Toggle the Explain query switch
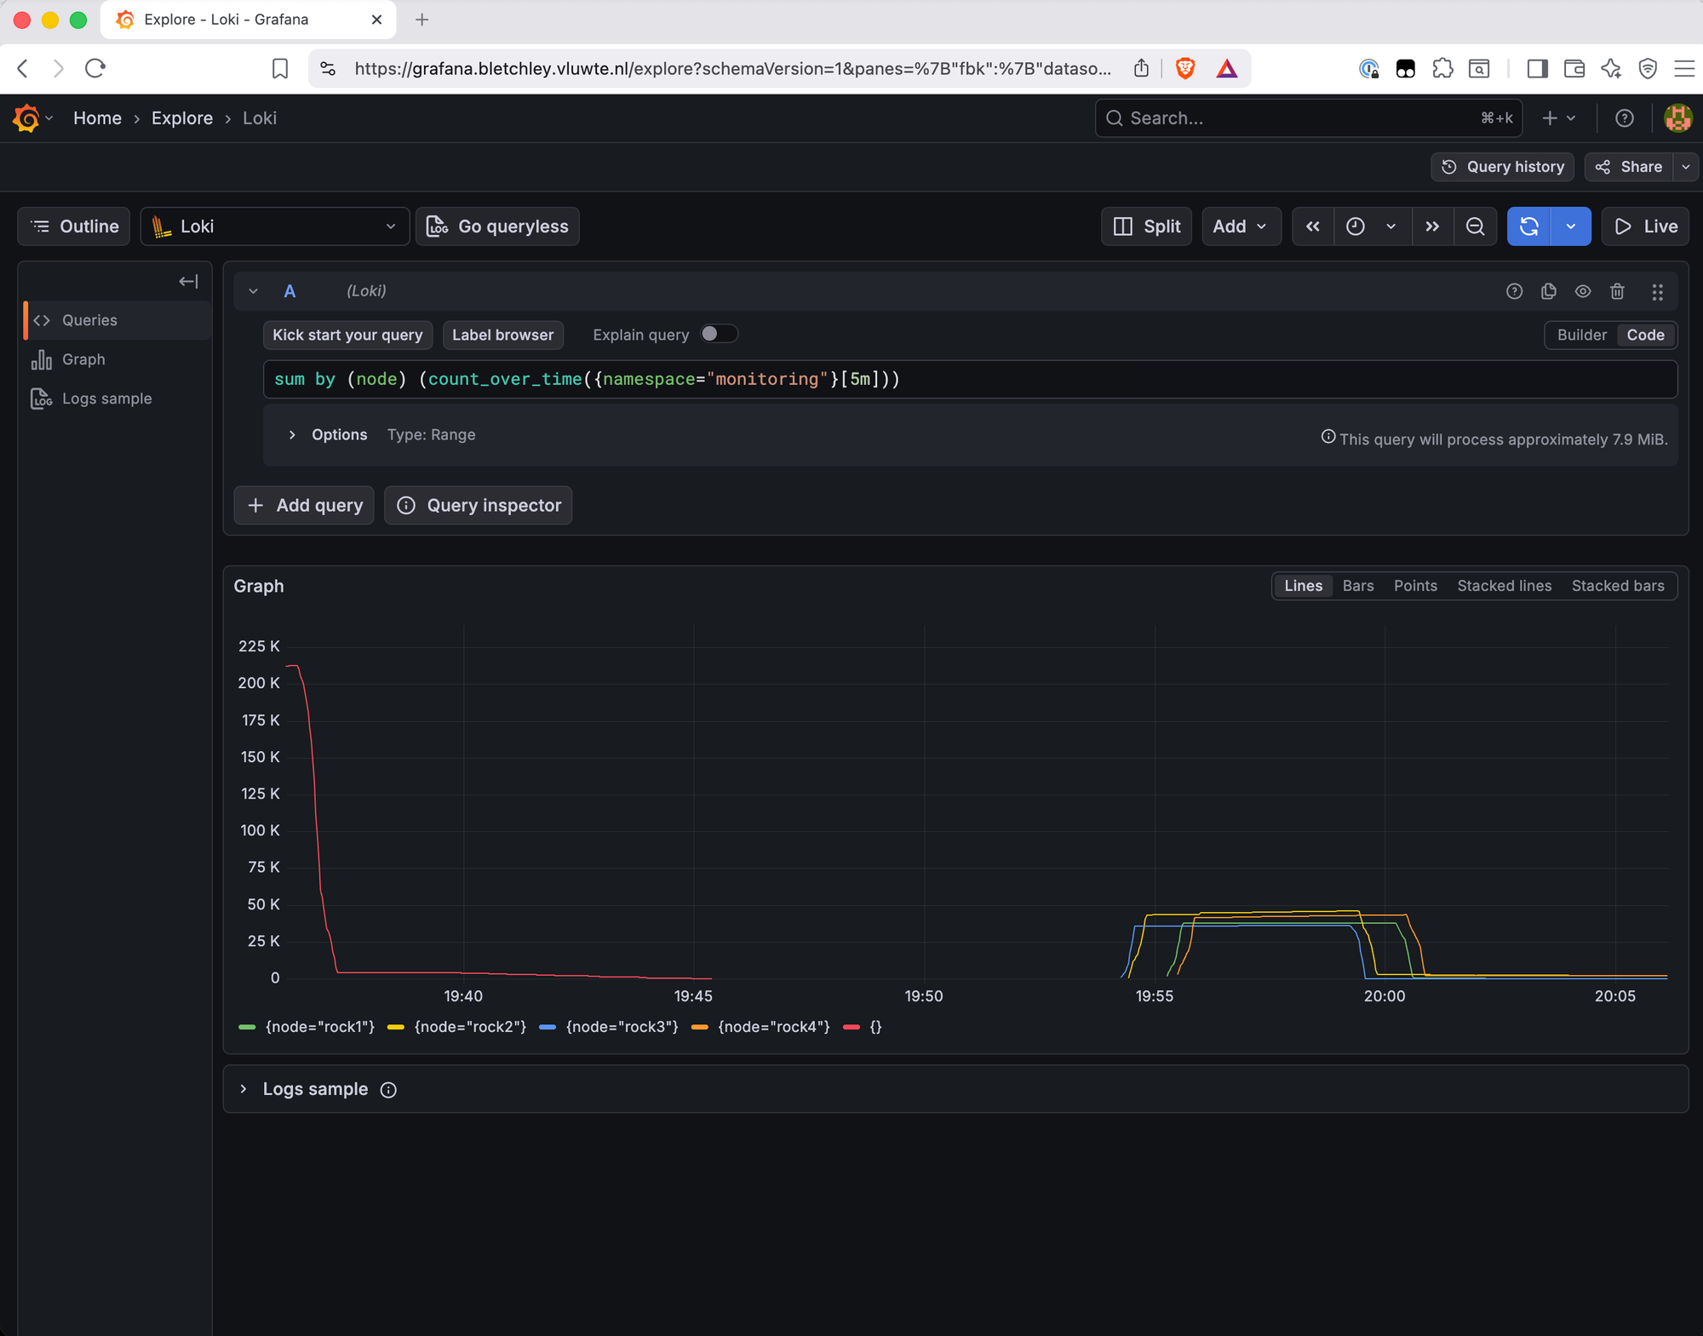This screenshot has width=1703, height=1336. [x=719, y=334]
